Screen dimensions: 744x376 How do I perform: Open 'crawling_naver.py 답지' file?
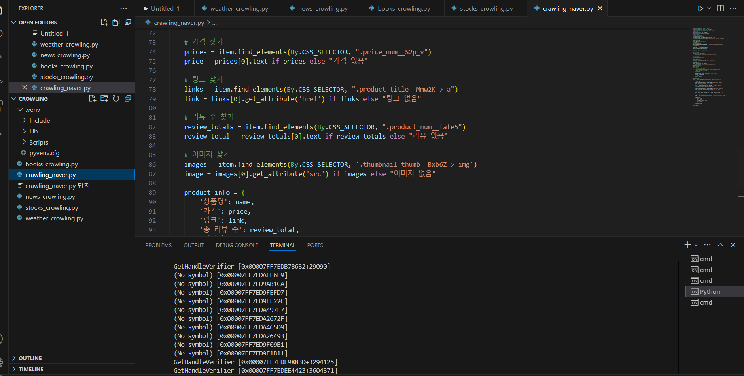coord(72,186)
